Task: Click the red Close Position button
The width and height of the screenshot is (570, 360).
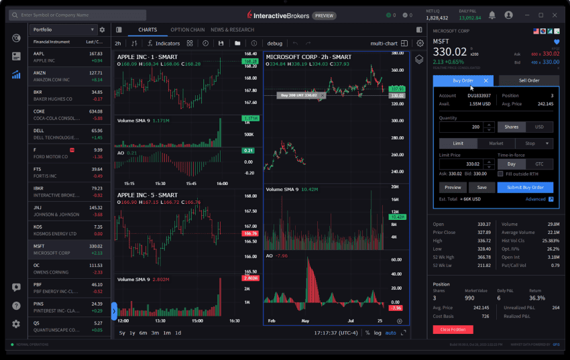Action: coord(453,329)
